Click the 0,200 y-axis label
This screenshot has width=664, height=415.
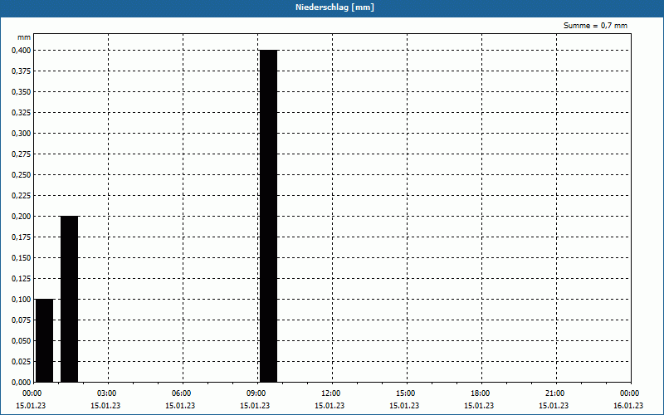22,217
